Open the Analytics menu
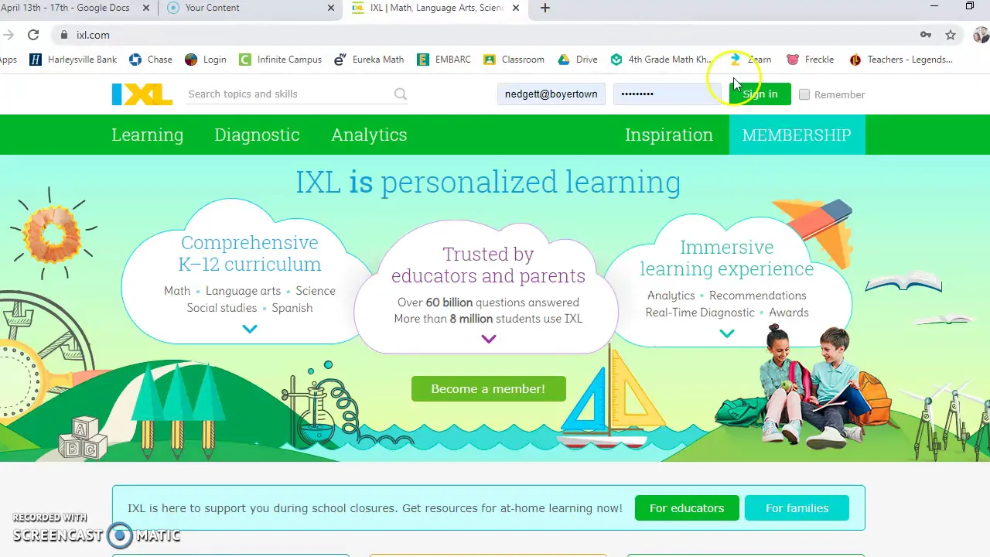The image size is (990, 557). 369,135
